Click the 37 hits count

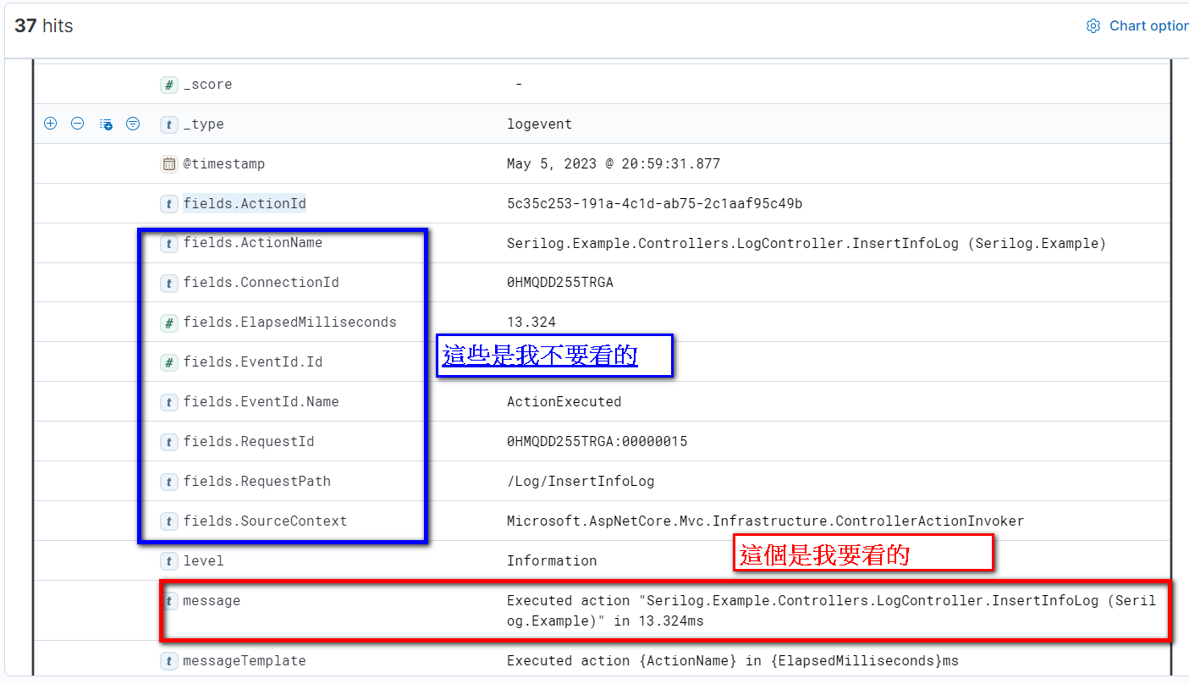click(x=44, y=26)
